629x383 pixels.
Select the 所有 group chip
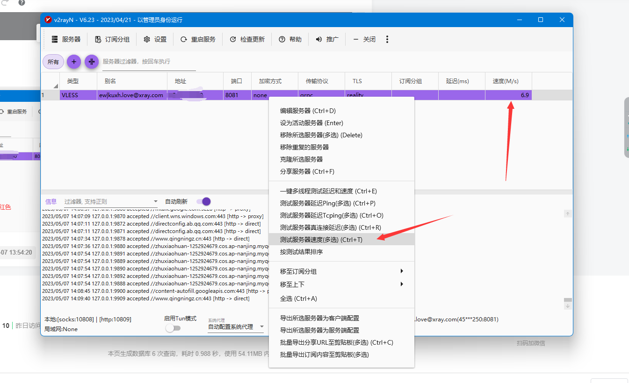click(53, 62)
